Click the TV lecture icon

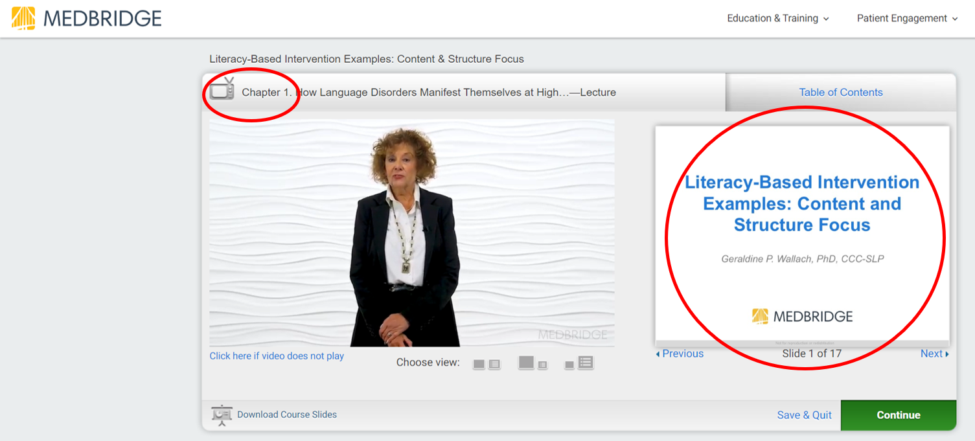click(x=222, y=89)
